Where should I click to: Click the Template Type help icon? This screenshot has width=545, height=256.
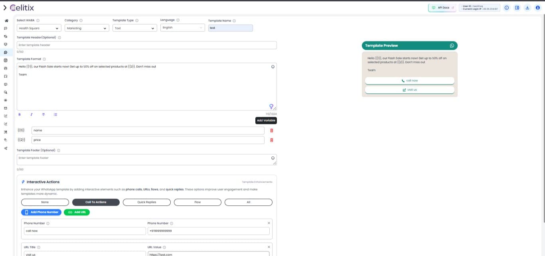point(137,20)
